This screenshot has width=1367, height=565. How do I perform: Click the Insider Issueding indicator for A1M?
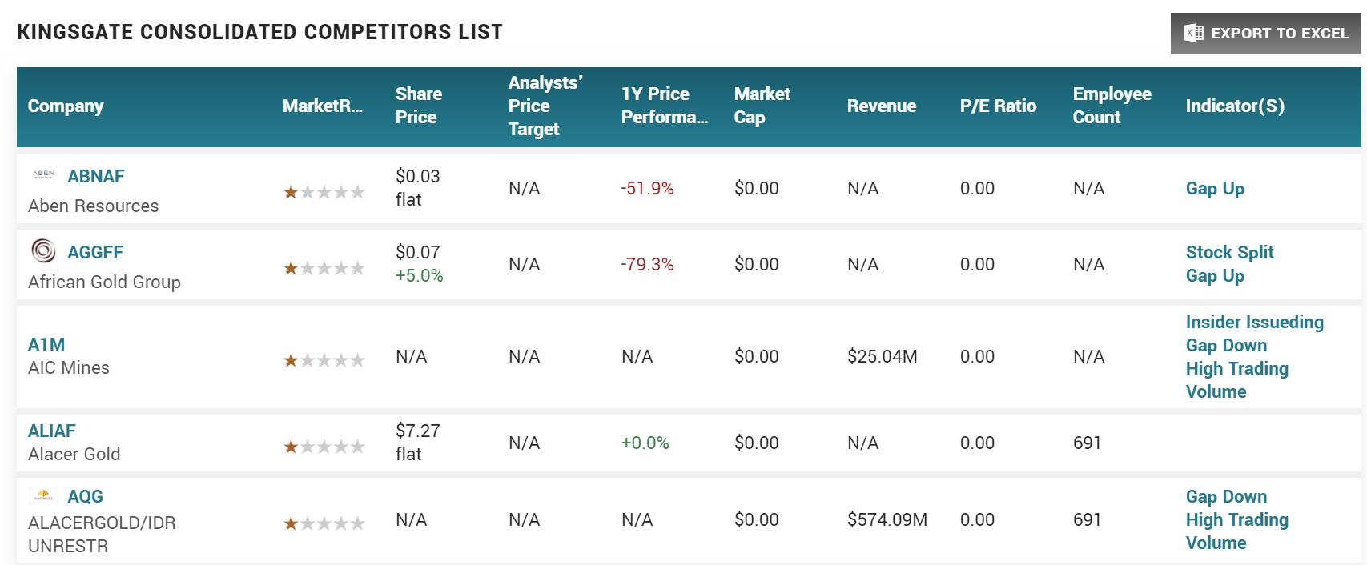point(1254,322)
